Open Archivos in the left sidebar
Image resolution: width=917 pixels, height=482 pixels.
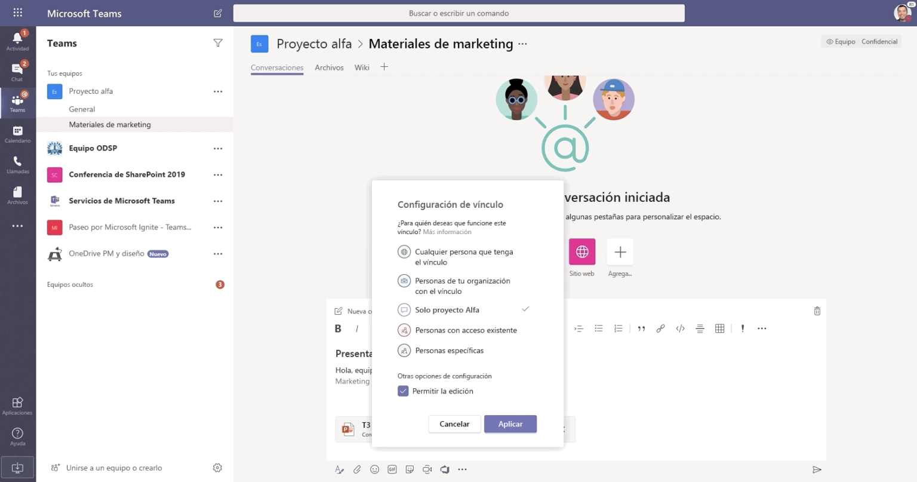[17, 195]
